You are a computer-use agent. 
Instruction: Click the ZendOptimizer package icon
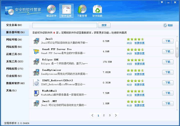(x=36, y=72)
